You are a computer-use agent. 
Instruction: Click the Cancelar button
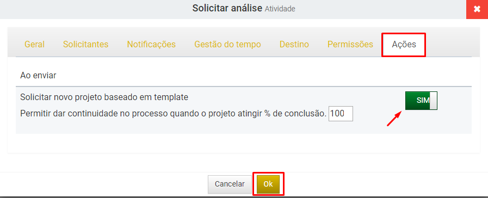(230, 184)
